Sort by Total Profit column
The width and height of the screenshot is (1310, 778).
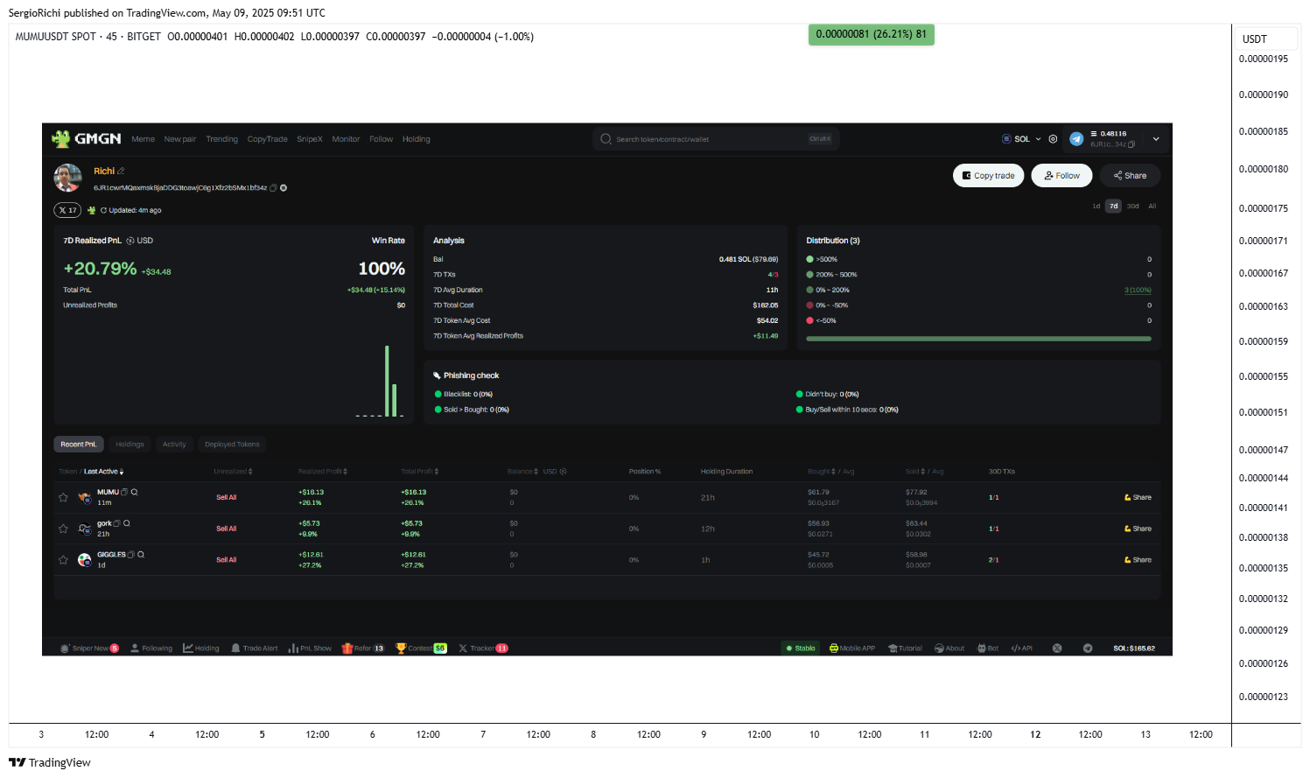point(420,472)
